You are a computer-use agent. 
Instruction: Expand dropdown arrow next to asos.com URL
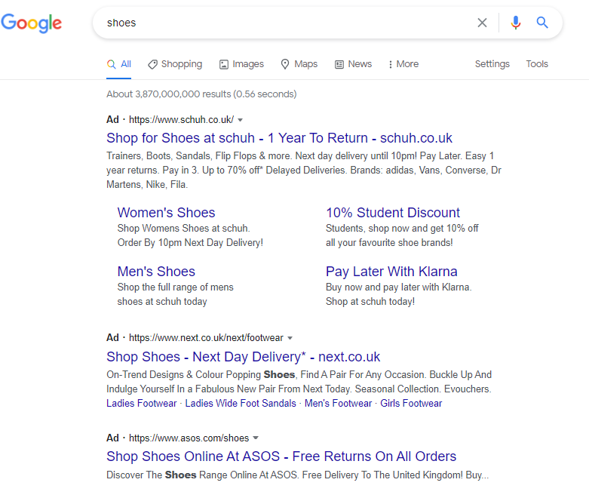click(x=256, y=438)
